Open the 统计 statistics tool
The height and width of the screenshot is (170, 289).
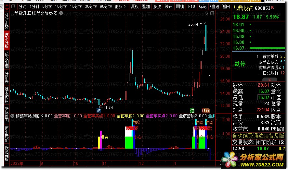point(168,6)
